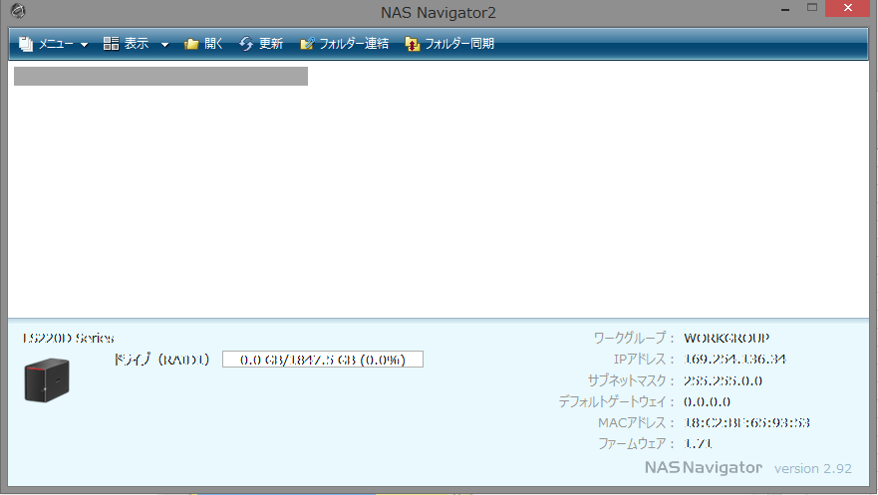Click the 開く label
This screenshot has width=878, height=495.
(x=213, y=44)
